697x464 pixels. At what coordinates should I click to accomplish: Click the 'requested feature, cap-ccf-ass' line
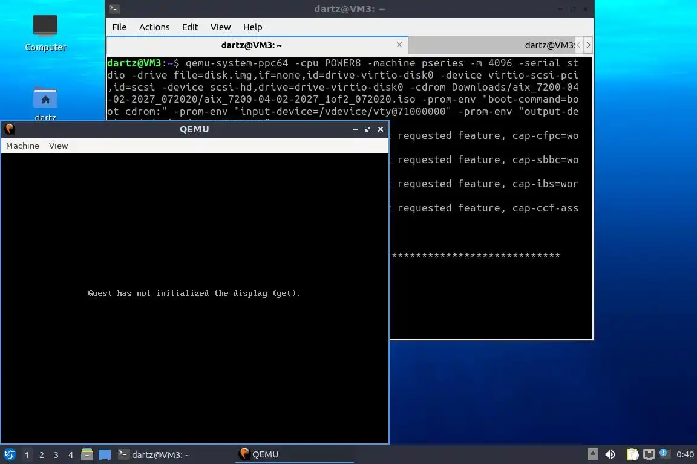pos(488,208)
